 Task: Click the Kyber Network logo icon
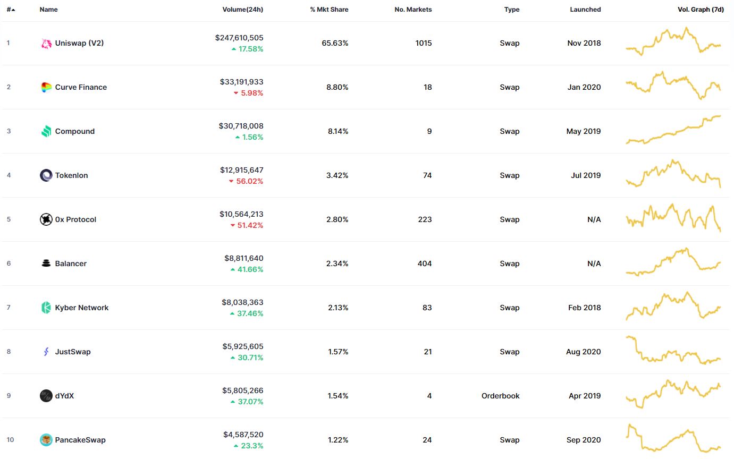click(46, 308)
